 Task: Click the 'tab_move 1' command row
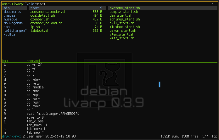click(36, 129)
